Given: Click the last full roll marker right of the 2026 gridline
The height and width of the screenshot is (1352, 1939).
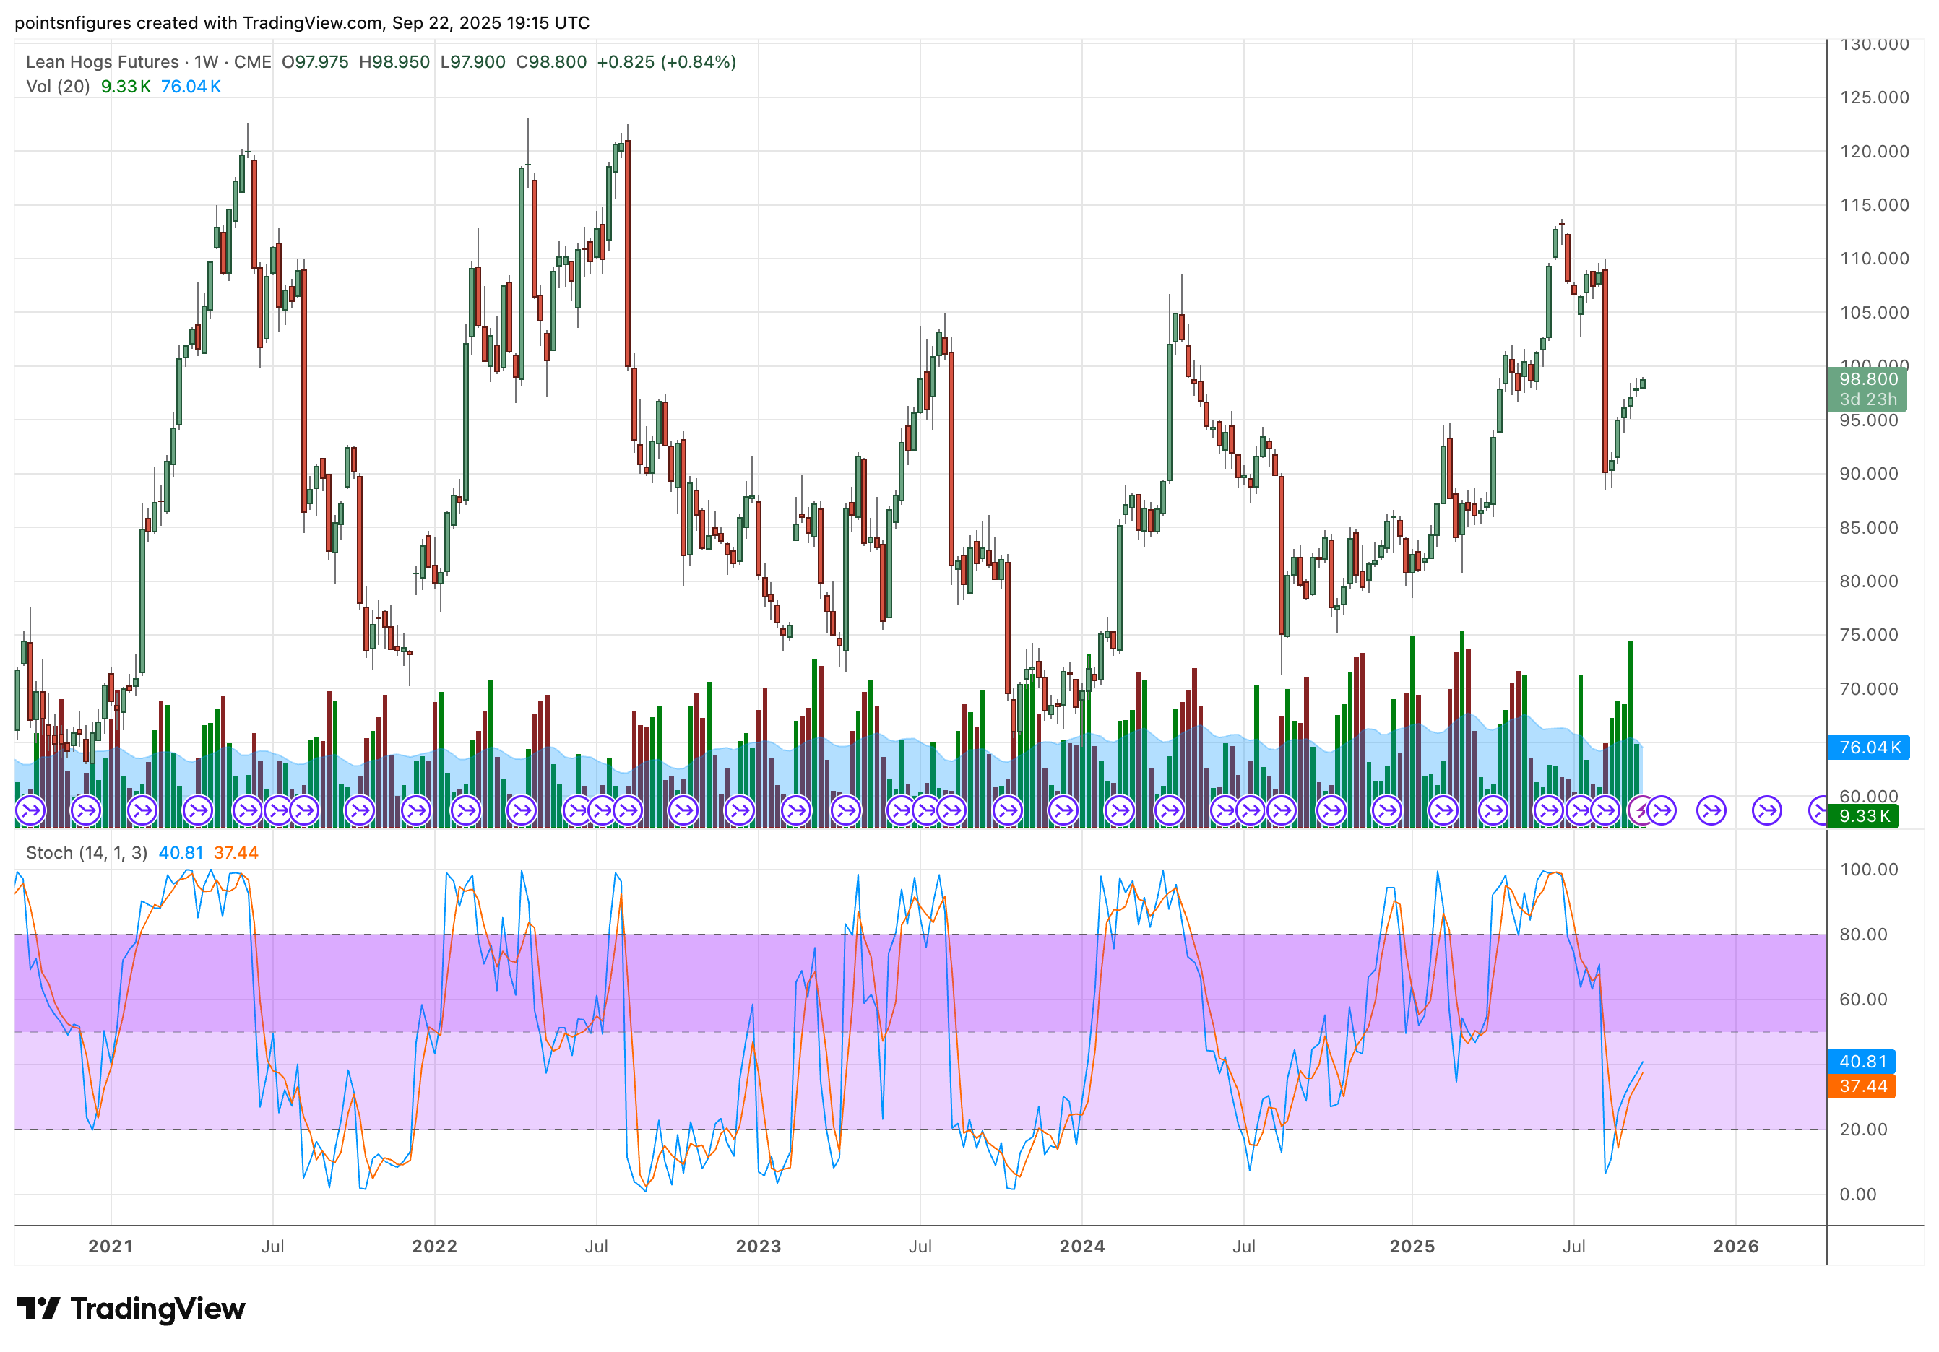Looking at the screenshot, I should coord(1767,810).
